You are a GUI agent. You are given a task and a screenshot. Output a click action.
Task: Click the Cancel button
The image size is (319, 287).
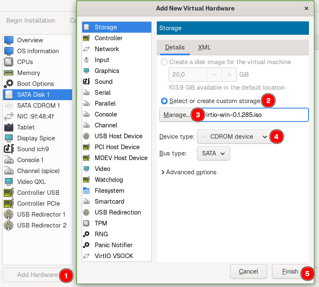tap(249, 271)
